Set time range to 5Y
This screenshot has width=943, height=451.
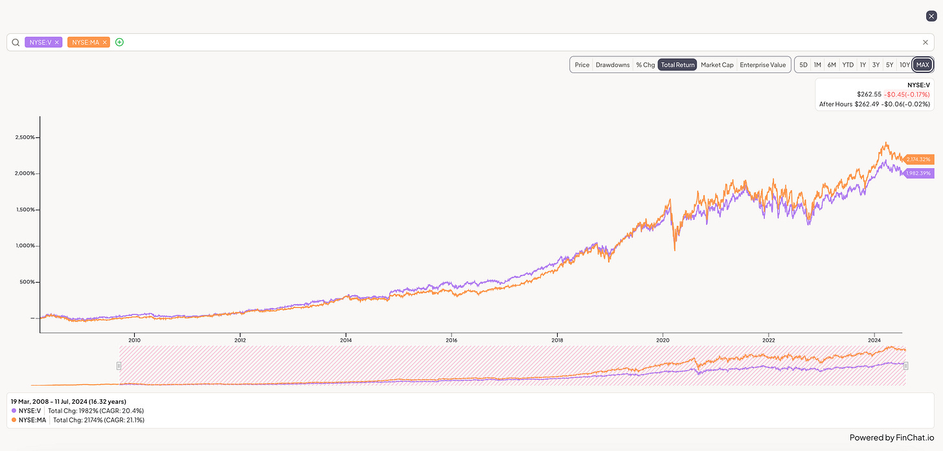889,65
